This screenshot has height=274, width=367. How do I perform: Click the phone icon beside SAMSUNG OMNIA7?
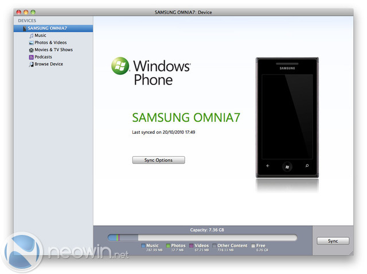tap(25, 28)
